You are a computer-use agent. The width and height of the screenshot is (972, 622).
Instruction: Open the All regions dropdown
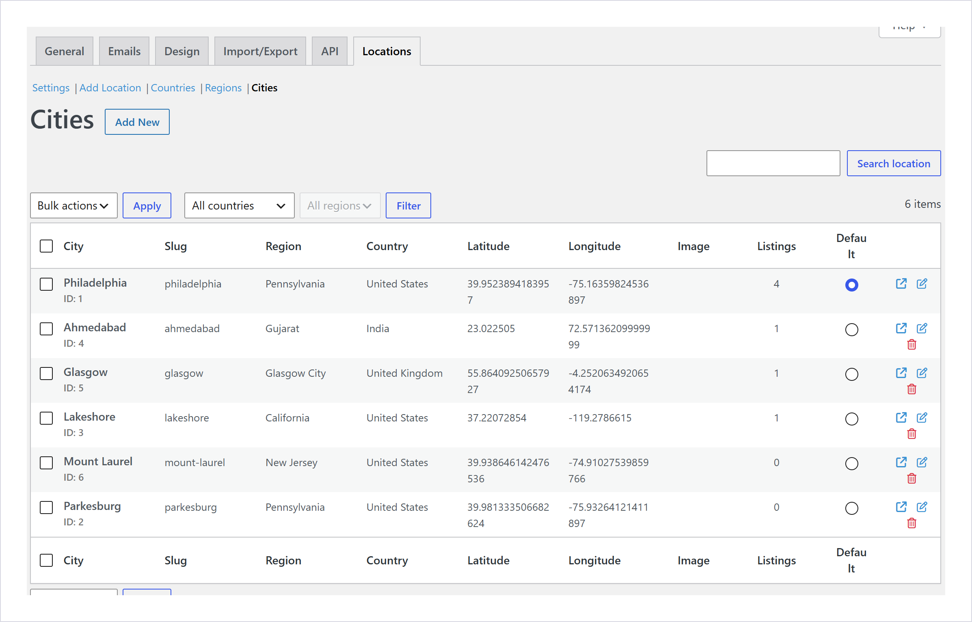[340, 205]
